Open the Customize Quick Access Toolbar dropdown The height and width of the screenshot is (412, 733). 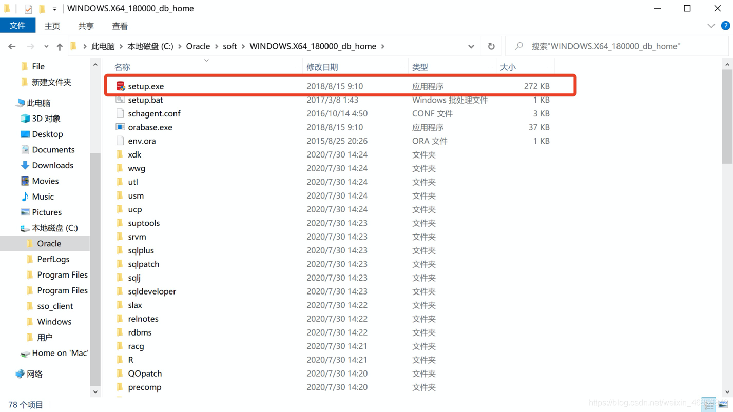point(54,9)
